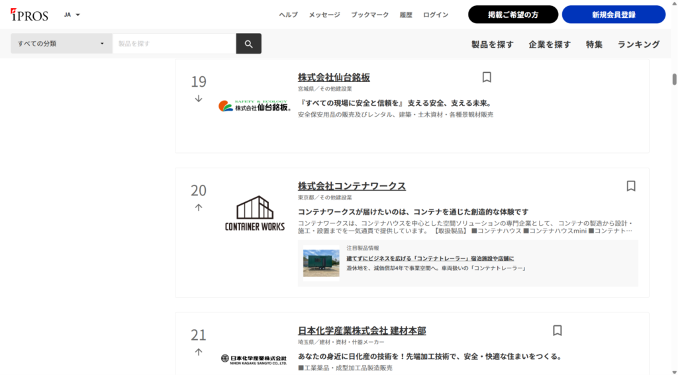Image resolution: width=678 pixels, height=375 pixels.
Task: Click the 日本化学産業 company logo
Action: 254,360
